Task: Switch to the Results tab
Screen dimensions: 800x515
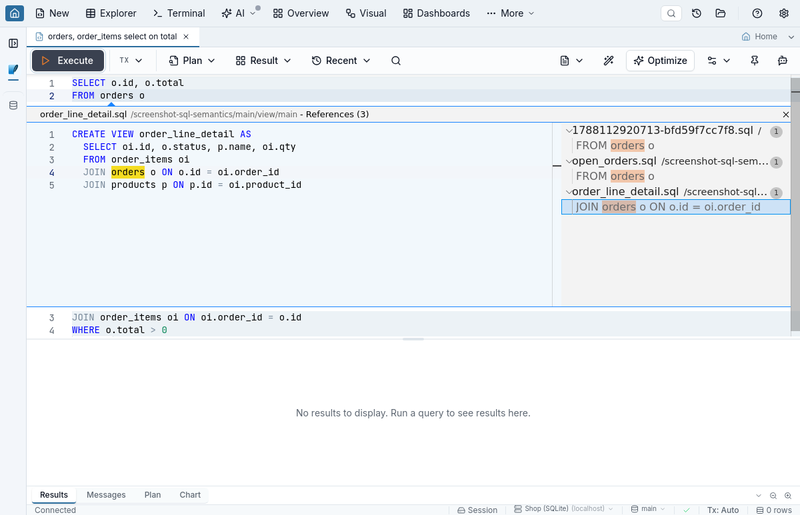Action: [x=54, y=495]
